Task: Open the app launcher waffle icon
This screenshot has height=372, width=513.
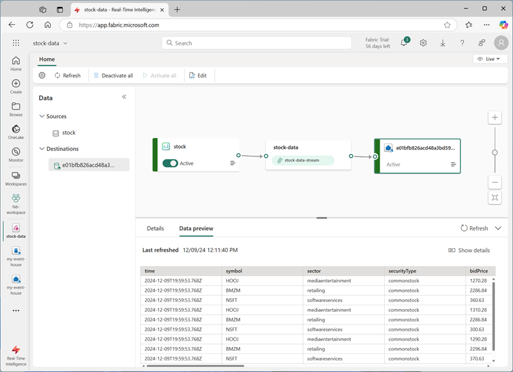Action: click(x=15, y=43)
